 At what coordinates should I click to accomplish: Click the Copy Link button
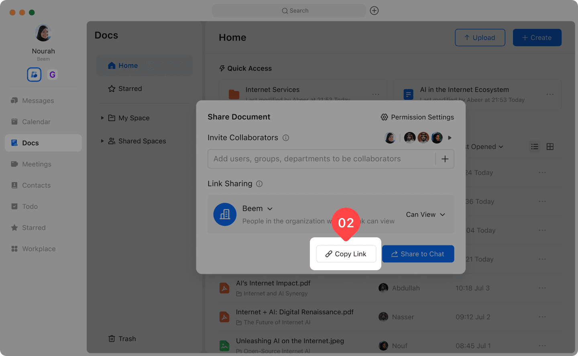tap(346, 254)
